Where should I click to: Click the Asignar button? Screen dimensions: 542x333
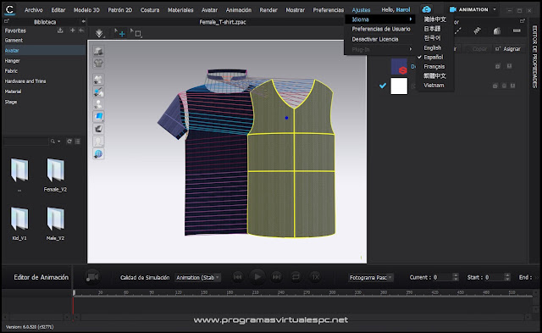pos(508,49)
